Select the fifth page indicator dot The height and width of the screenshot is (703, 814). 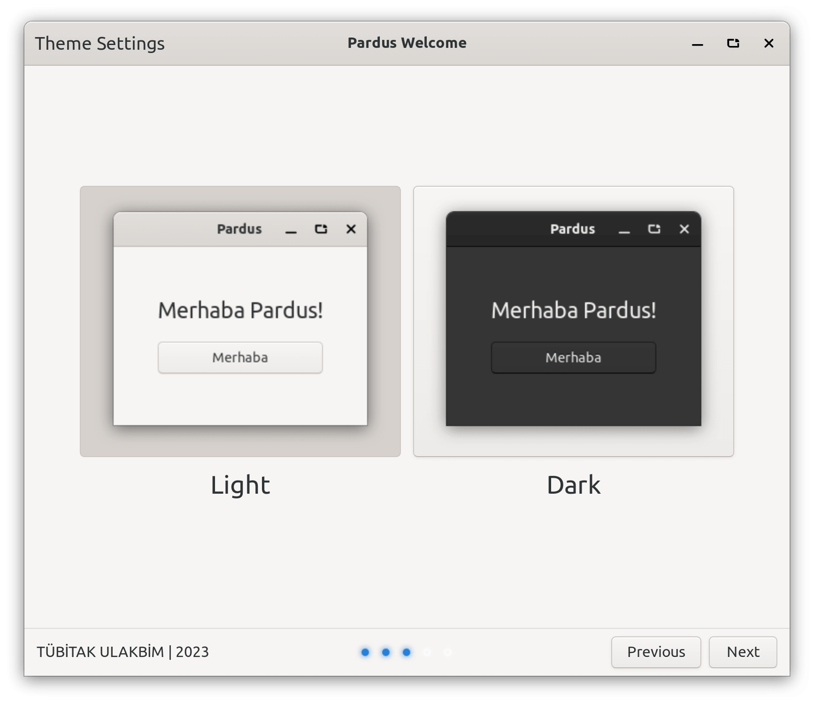tap(448, 652)
